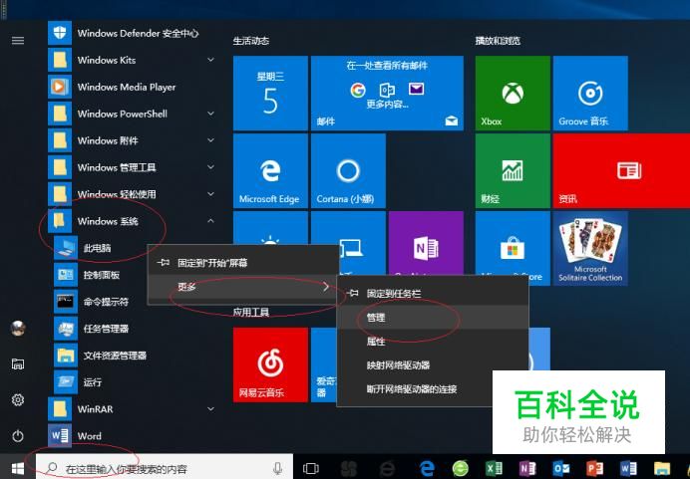690x479 pixels.
Task: Open the 资讯 news tile
Action: click(621, 171)
